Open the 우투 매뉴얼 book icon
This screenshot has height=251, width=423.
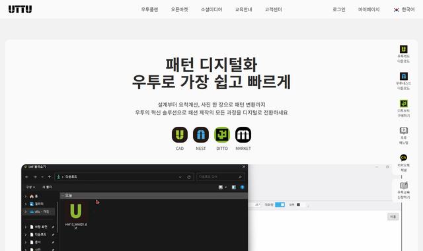(x=404, y=131)
